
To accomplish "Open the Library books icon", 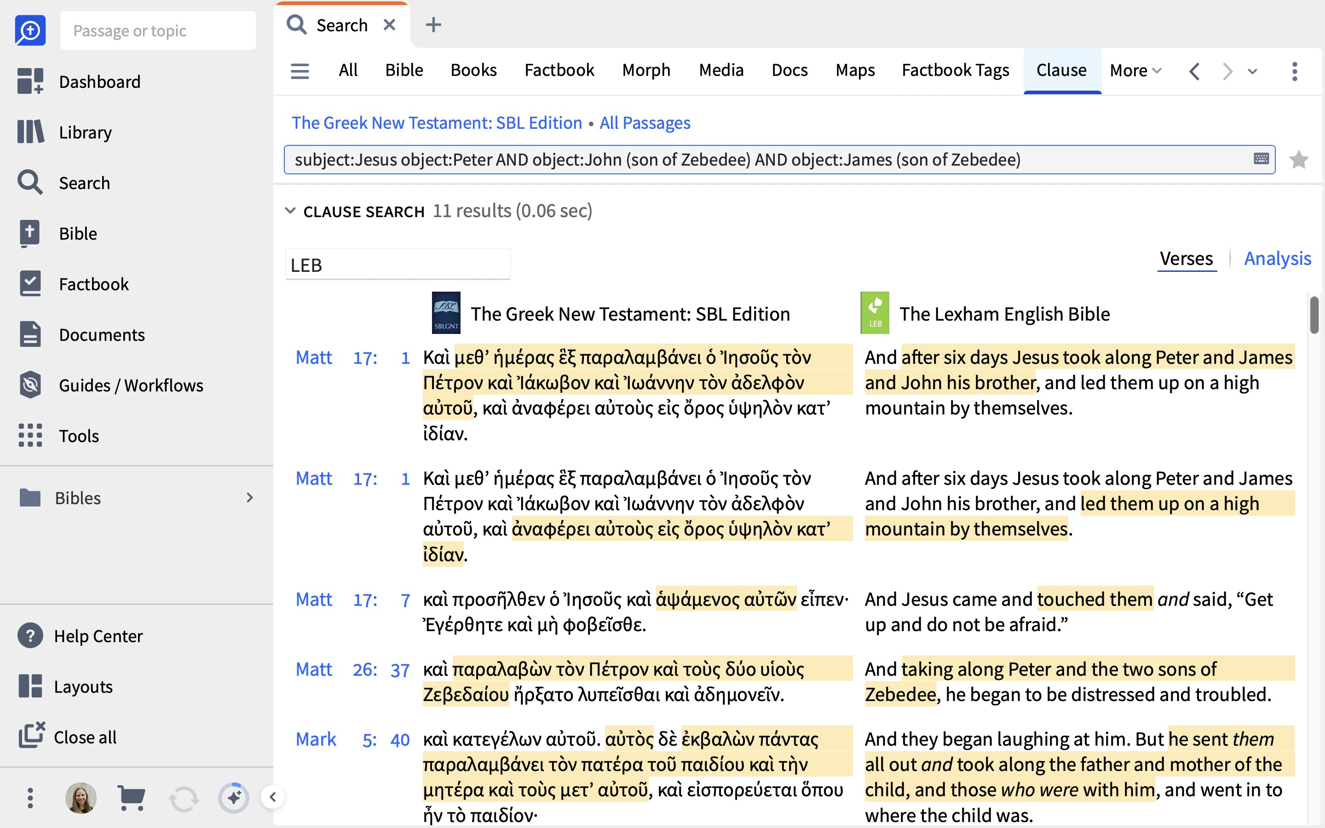I will coord(30,132).
